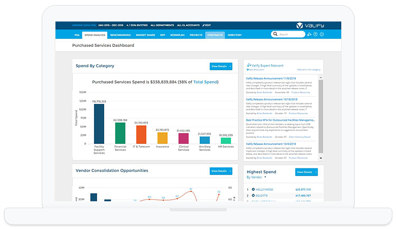
Task: Open the Directory tab
Action: click(235, 35)
